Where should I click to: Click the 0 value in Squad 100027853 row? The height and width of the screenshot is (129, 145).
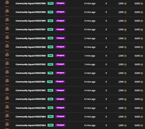click(106, 108)
